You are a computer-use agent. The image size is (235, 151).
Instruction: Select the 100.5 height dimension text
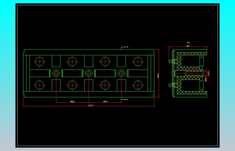coord(158,76)
